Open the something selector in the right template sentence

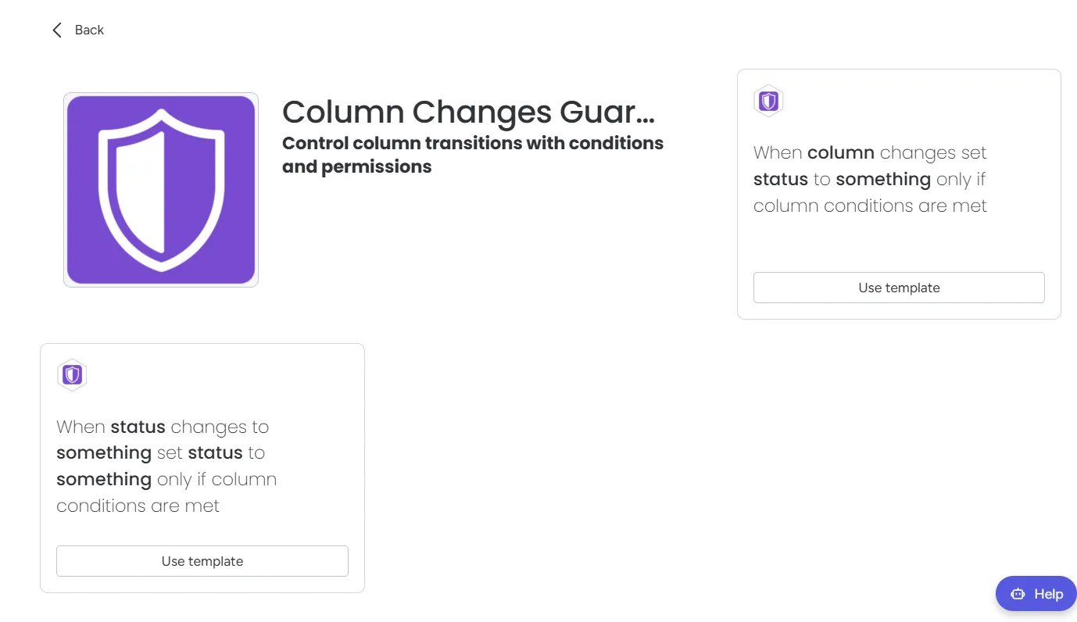tap(882, 179)
